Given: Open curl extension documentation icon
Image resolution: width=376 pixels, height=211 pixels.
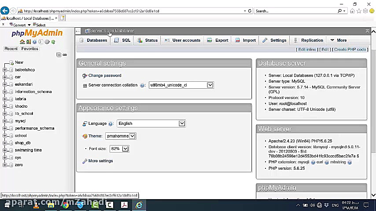Looking at the screenshot, I should click(327, 162).
